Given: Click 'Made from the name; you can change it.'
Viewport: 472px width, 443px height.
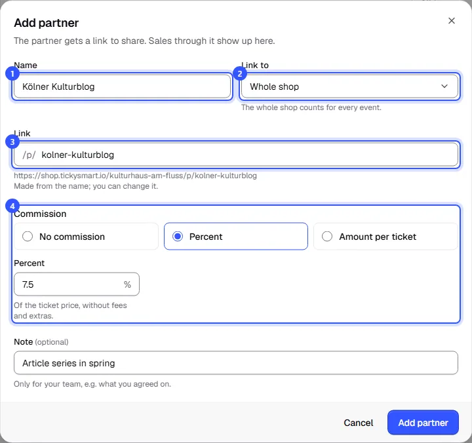Looking at the screenshot, I should [86, 186].
